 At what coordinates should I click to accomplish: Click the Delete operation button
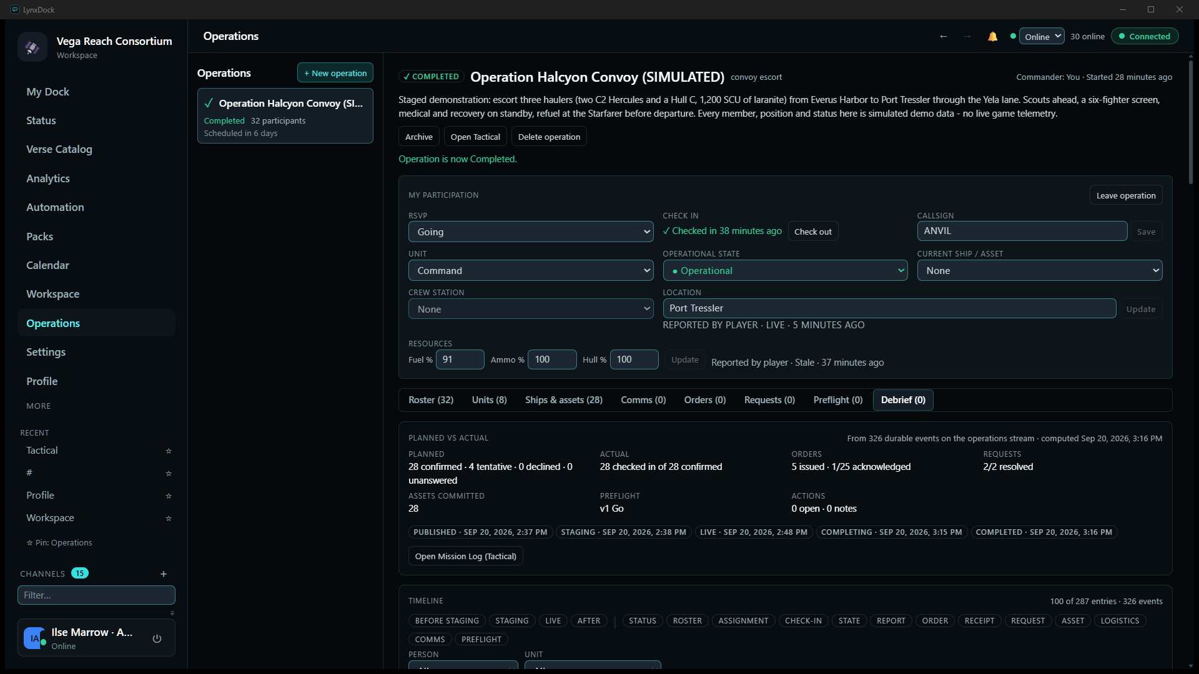pyautogui.click(x=549, y=137)
